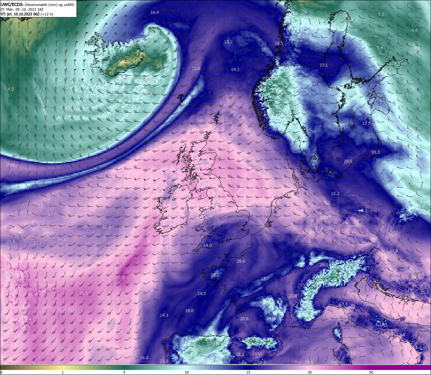Click the 20.5 value on the map

(x=348, y=161)
